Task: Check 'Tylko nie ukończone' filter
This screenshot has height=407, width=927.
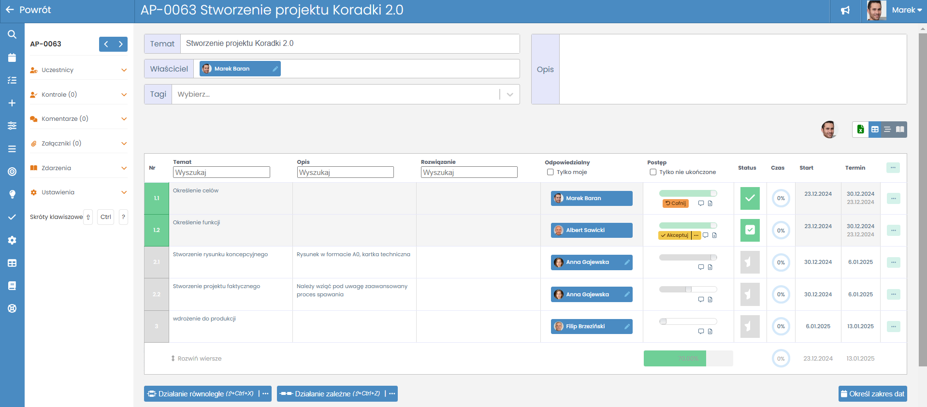Action: tap(653, 172)
